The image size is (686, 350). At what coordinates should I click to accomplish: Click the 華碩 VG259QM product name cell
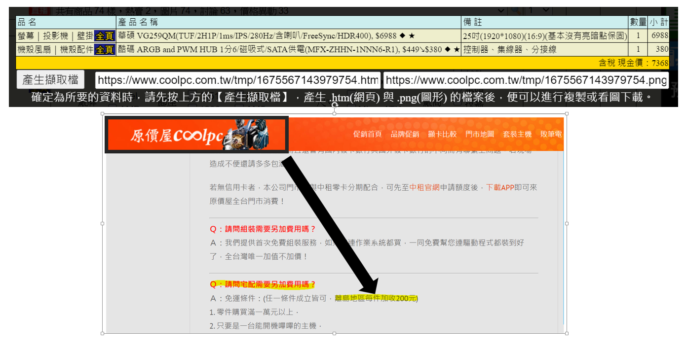tap(289, 36)
